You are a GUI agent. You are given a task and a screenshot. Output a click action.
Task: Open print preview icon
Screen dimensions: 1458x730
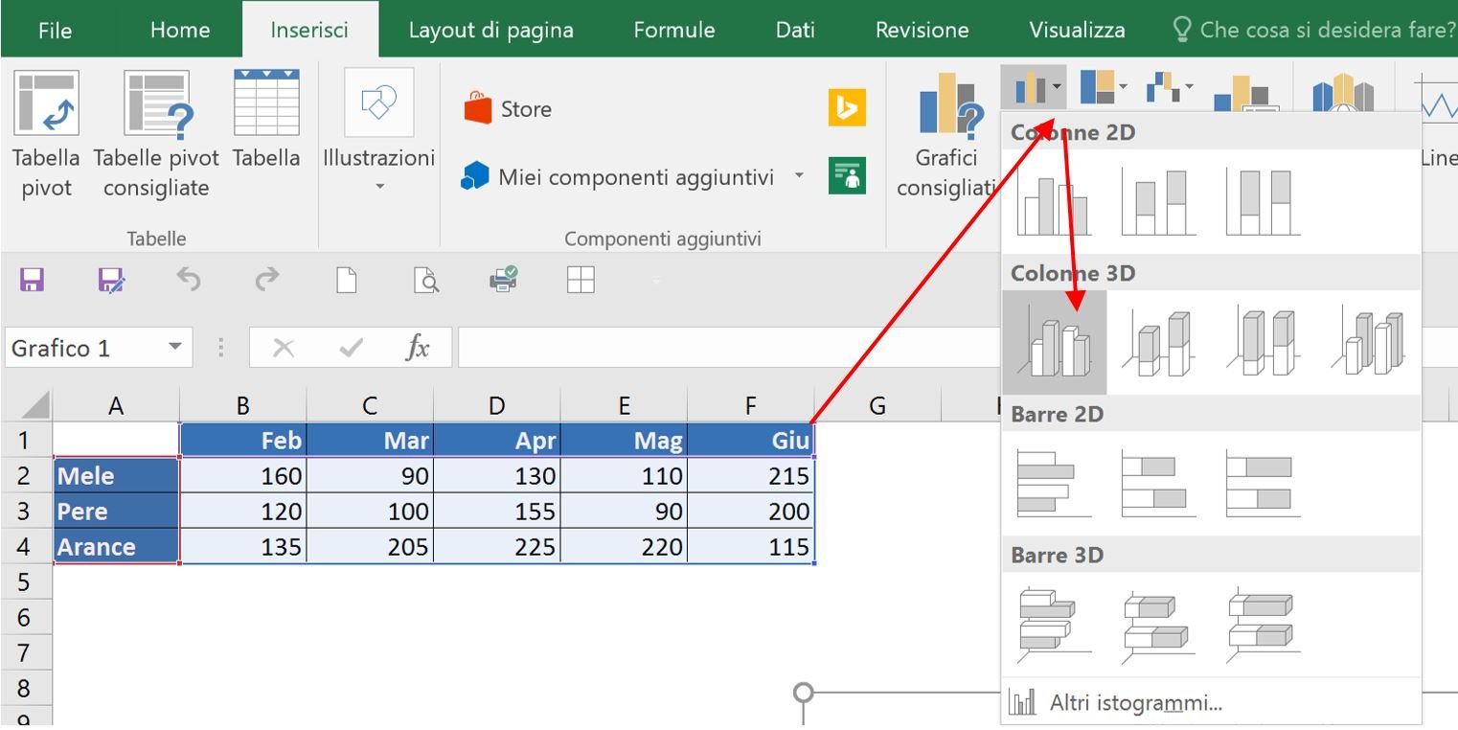click(x=425, y=280)
